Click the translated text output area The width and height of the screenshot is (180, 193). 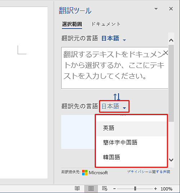click(78, 132)
